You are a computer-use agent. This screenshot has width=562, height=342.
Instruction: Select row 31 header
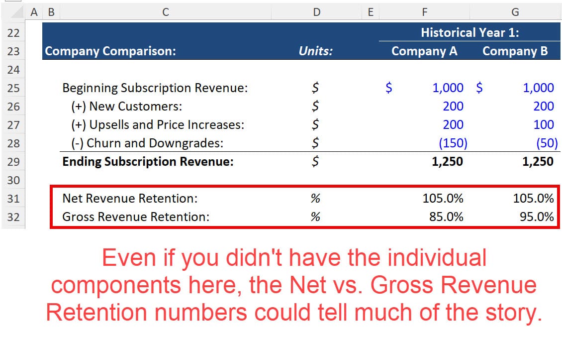[13, 198]
